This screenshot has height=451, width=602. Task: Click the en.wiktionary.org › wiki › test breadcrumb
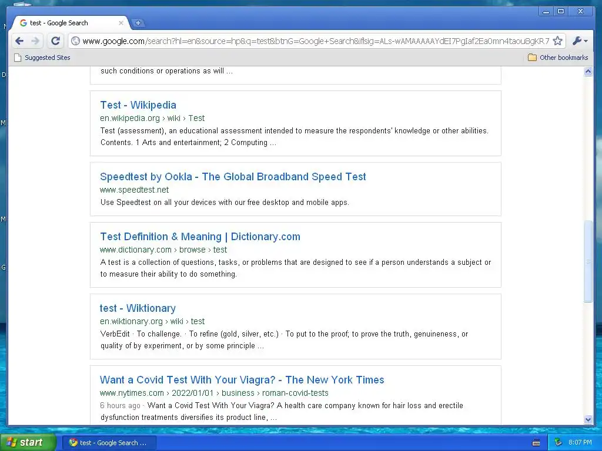click(x=152, y=321)
